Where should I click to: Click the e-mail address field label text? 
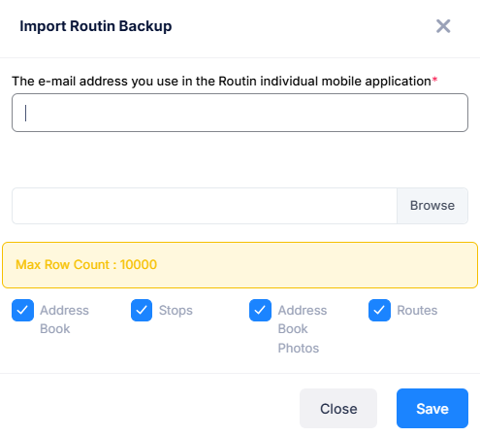pos(225,81)
